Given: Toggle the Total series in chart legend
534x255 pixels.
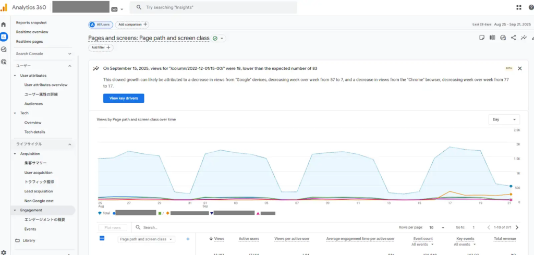Looking at the screenshot, I should [104, 213].
